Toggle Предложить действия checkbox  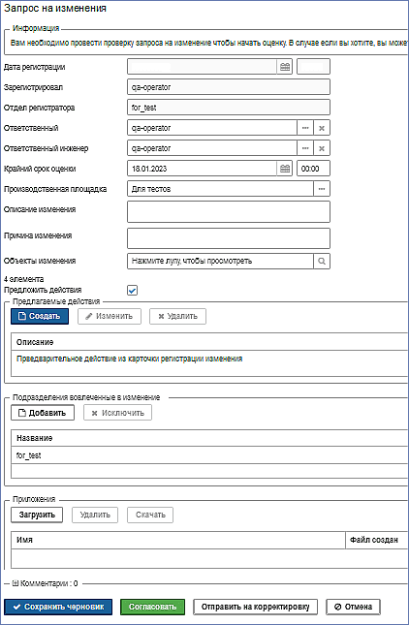(133, 290)
